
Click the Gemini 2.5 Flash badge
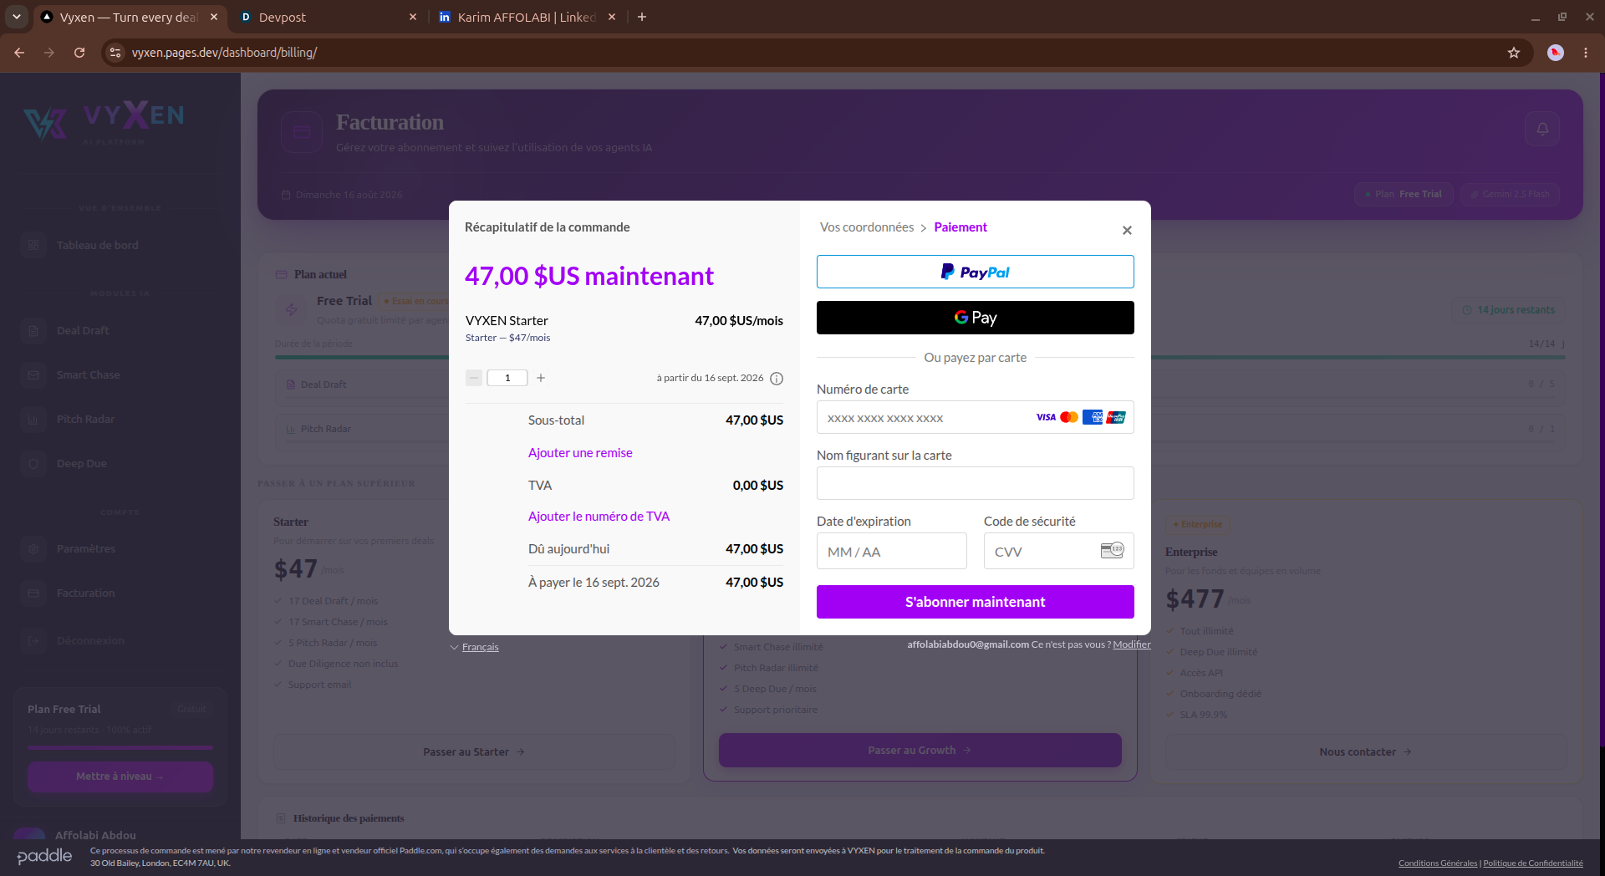(x=1510, y=194)
